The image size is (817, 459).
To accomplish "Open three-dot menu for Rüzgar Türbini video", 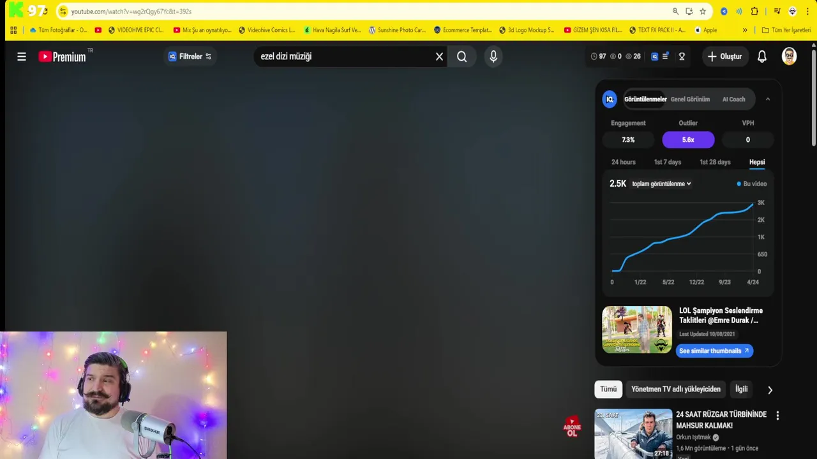I will pyautogui.click(x=777, y=416).
